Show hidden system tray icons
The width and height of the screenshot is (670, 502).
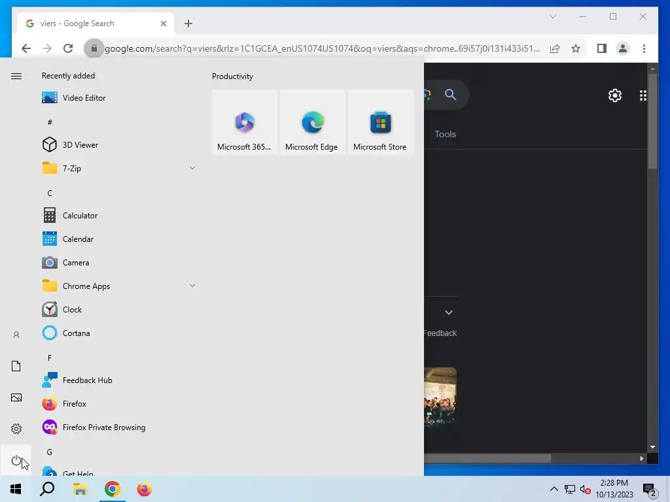(554, 489)
